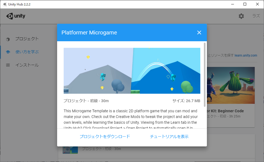Click サイズ: 26.7 MB text
Screen dimensions: 264x162
click(186, 101)
